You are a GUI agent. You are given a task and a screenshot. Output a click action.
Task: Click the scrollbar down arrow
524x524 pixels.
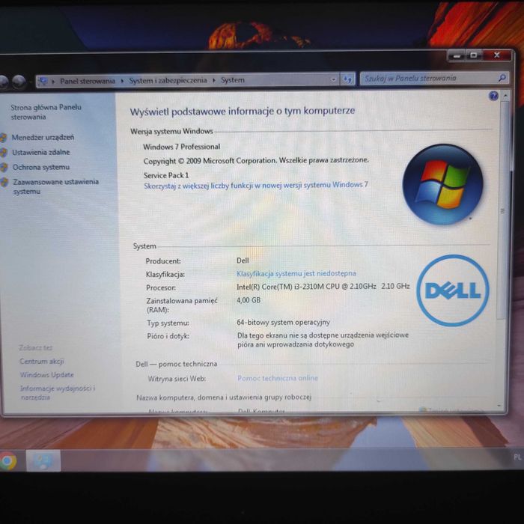499,406
